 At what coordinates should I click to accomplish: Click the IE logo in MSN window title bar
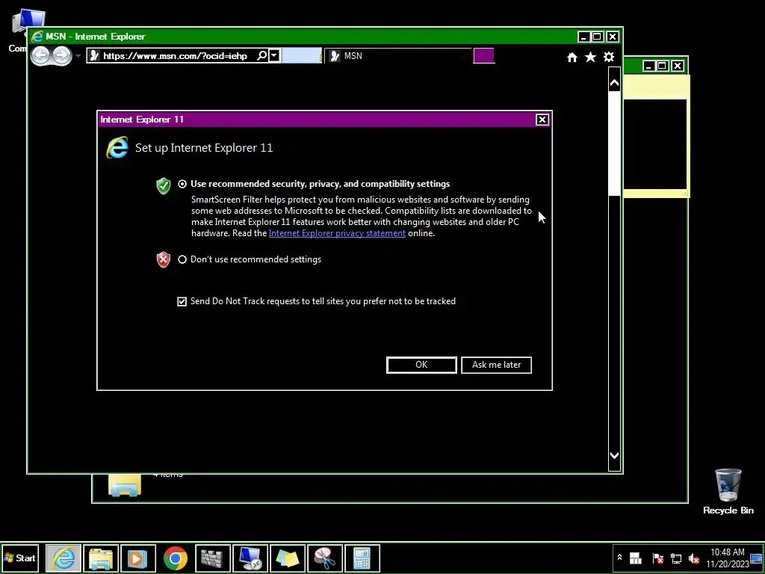pos(37,37)
